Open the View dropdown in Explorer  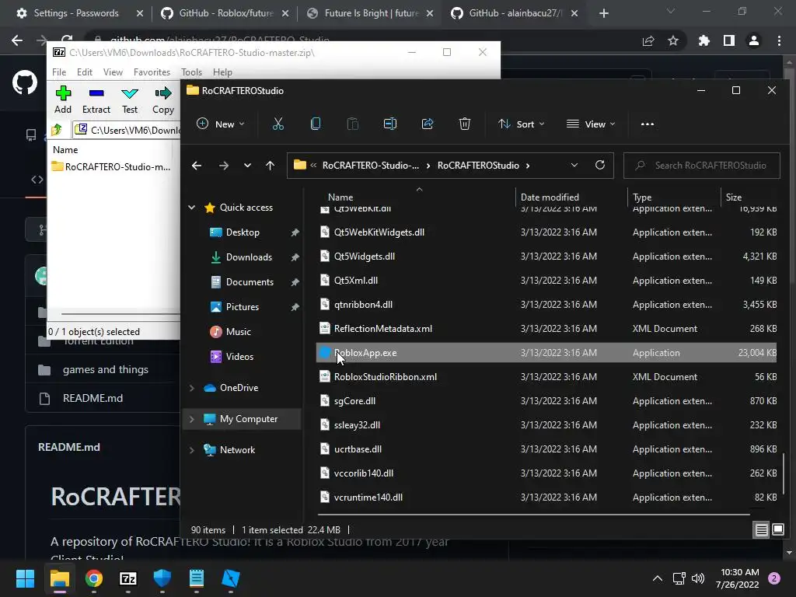[591, 124]
